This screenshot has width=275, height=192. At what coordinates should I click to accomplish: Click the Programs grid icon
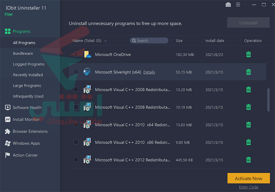8,31
